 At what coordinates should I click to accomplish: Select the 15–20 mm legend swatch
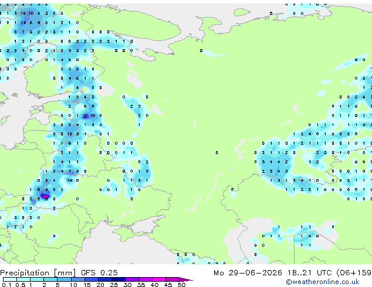coord(91,279)
